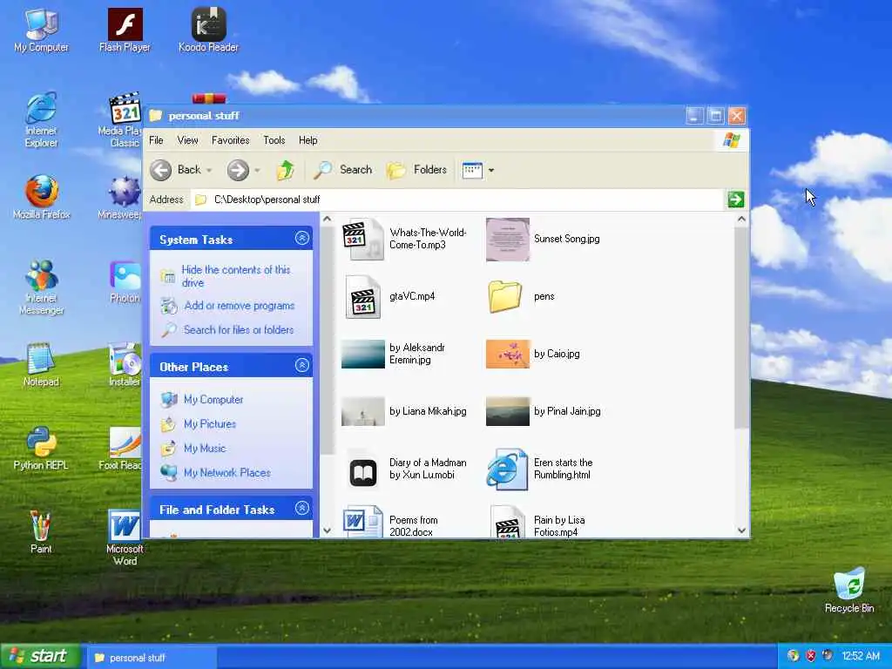892x669 pixels.
Task: Click the Go arrow beside address bar
Action: 735,199
